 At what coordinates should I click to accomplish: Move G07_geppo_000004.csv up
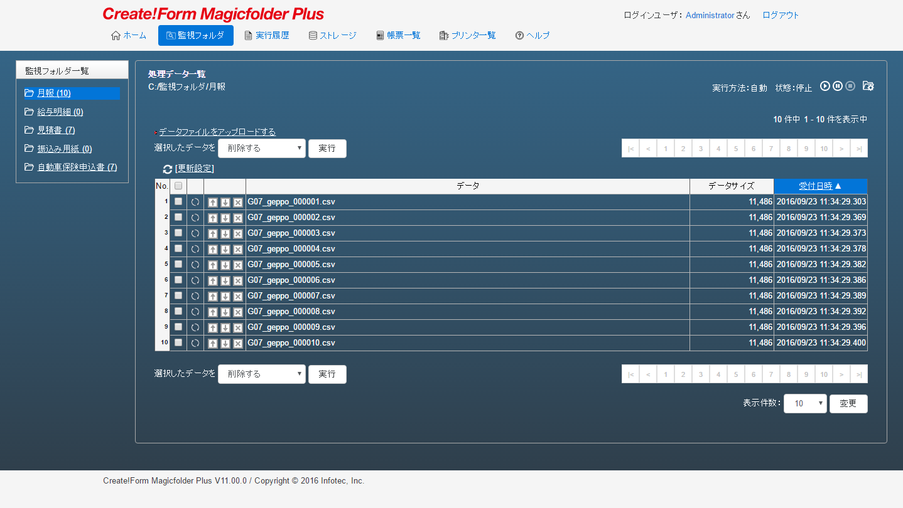pyautogui.click(x=213, y=249)
